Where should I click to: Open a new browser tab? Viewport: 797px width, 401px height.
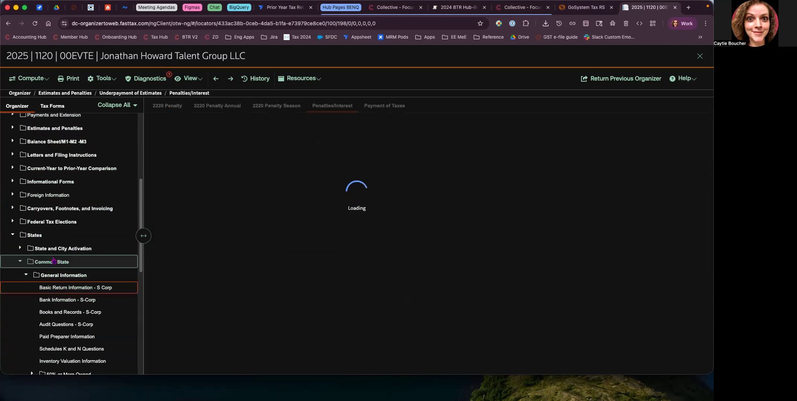tap(688, 7)
